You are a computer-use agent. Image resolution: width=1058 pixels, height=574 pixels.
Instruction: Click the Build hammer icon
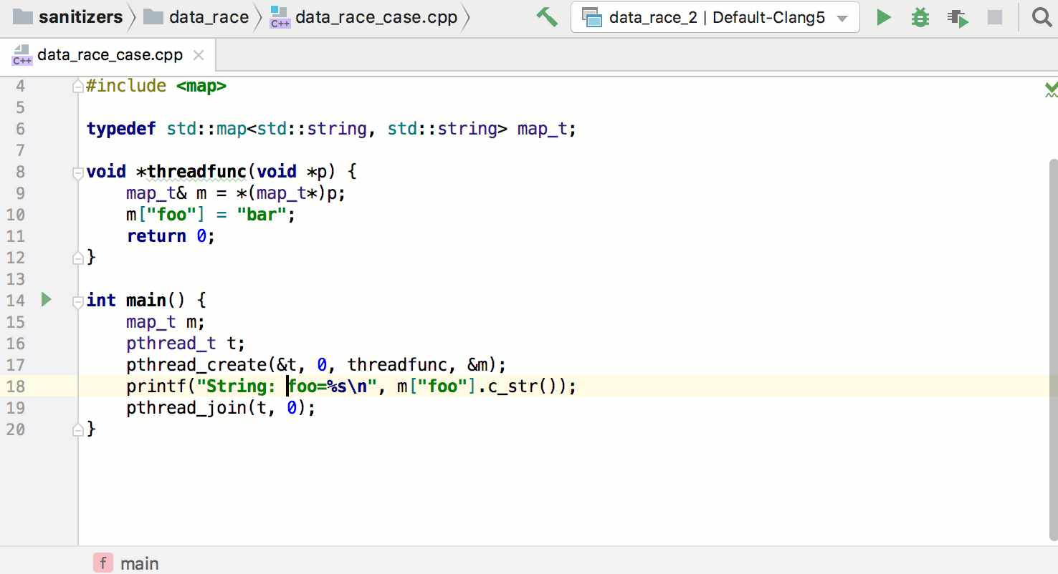[x=547, y=17]
